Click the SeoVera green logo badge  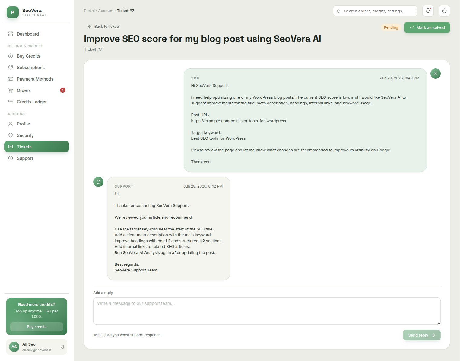[13, 12]
